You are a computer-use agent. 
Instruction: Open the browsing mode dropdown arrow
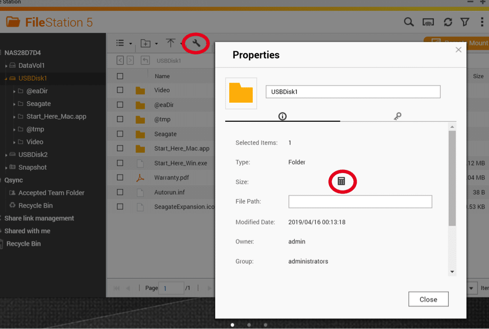click(x=131, y=44)
